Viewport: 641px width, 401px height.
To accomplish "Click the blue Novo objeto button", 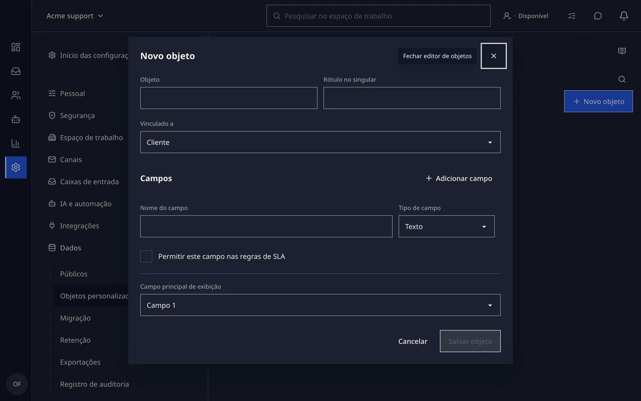I will point(598,102).
